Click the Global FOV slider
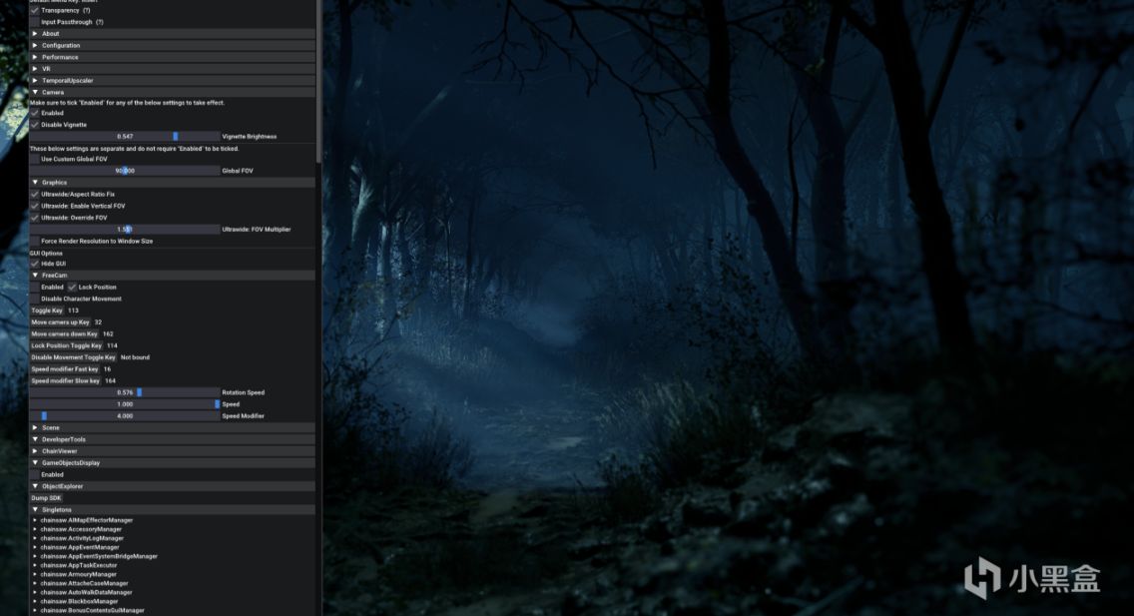This screenshot has height=616, width=1134. (125, 172)
